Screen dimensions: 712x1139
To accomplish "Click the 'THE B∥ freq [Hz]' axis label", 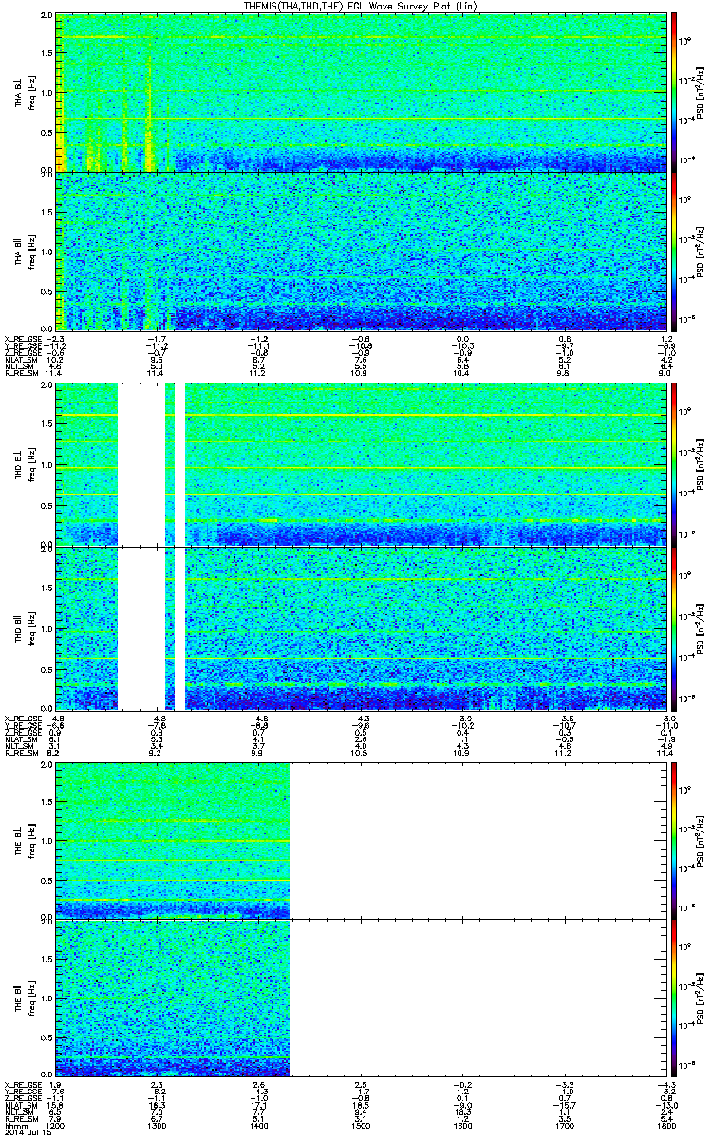I will click(25, 999).
